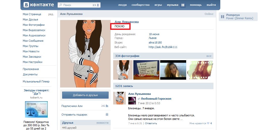Open Мои Видеозаписи in the sidebar
Viewport: 266px width, 130px height.
pyautogui.click(x=34, y=30)
